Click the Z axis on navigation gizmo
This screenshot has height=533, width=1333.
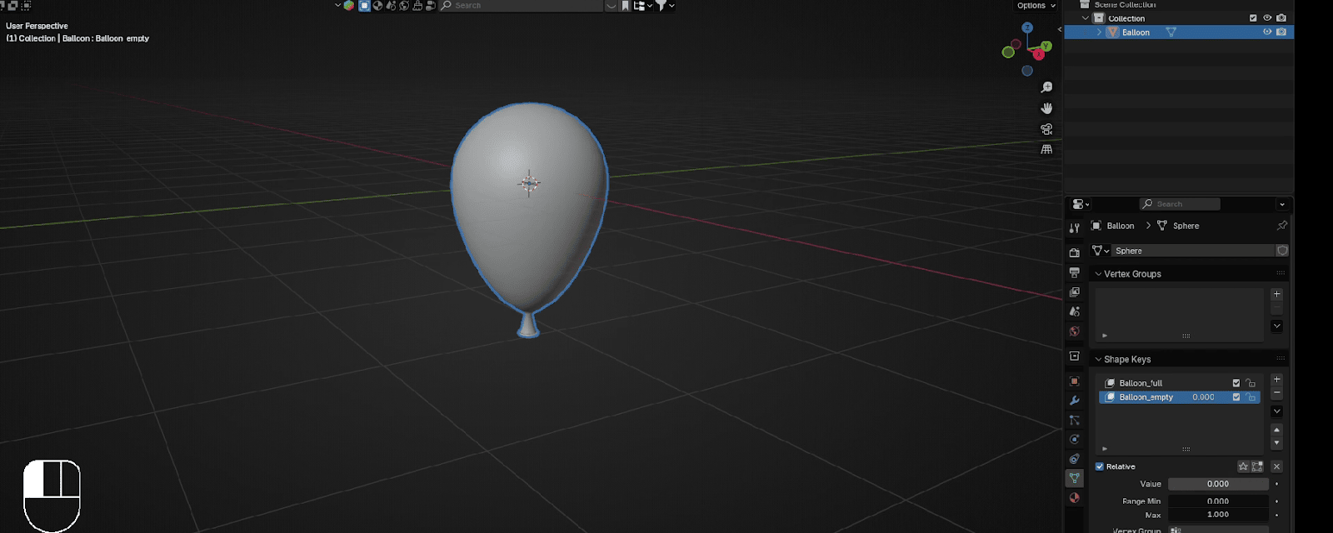[1027, 27]
